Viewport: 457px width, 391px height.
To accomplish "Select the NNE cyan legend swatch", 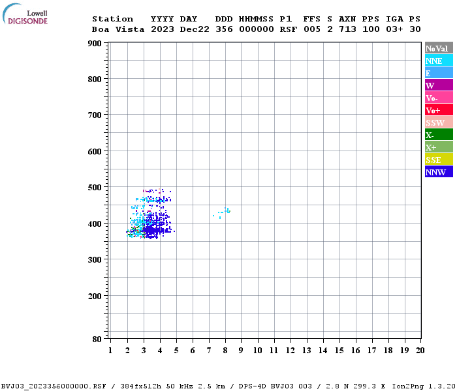I will pyautogui.click(x=439, y=60).
